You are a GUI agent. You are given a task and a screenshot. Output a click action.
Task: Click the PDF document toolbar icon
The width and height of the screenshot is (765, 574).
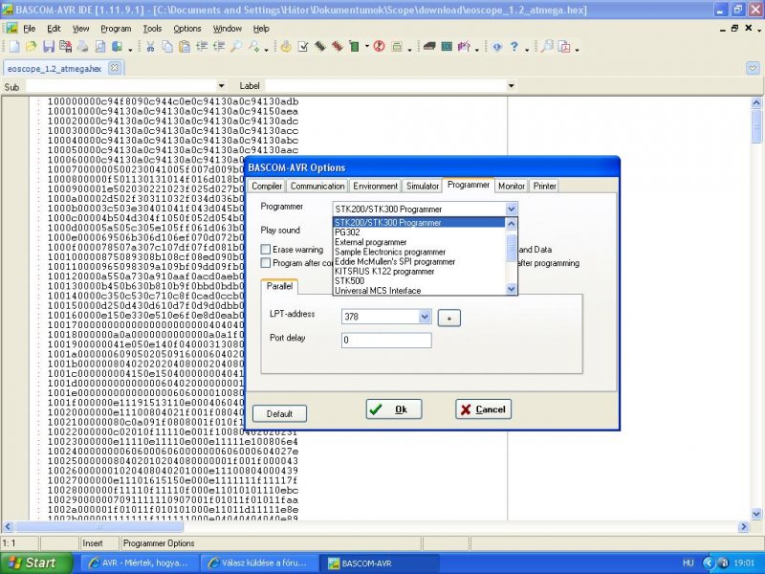tap(565, 47)
